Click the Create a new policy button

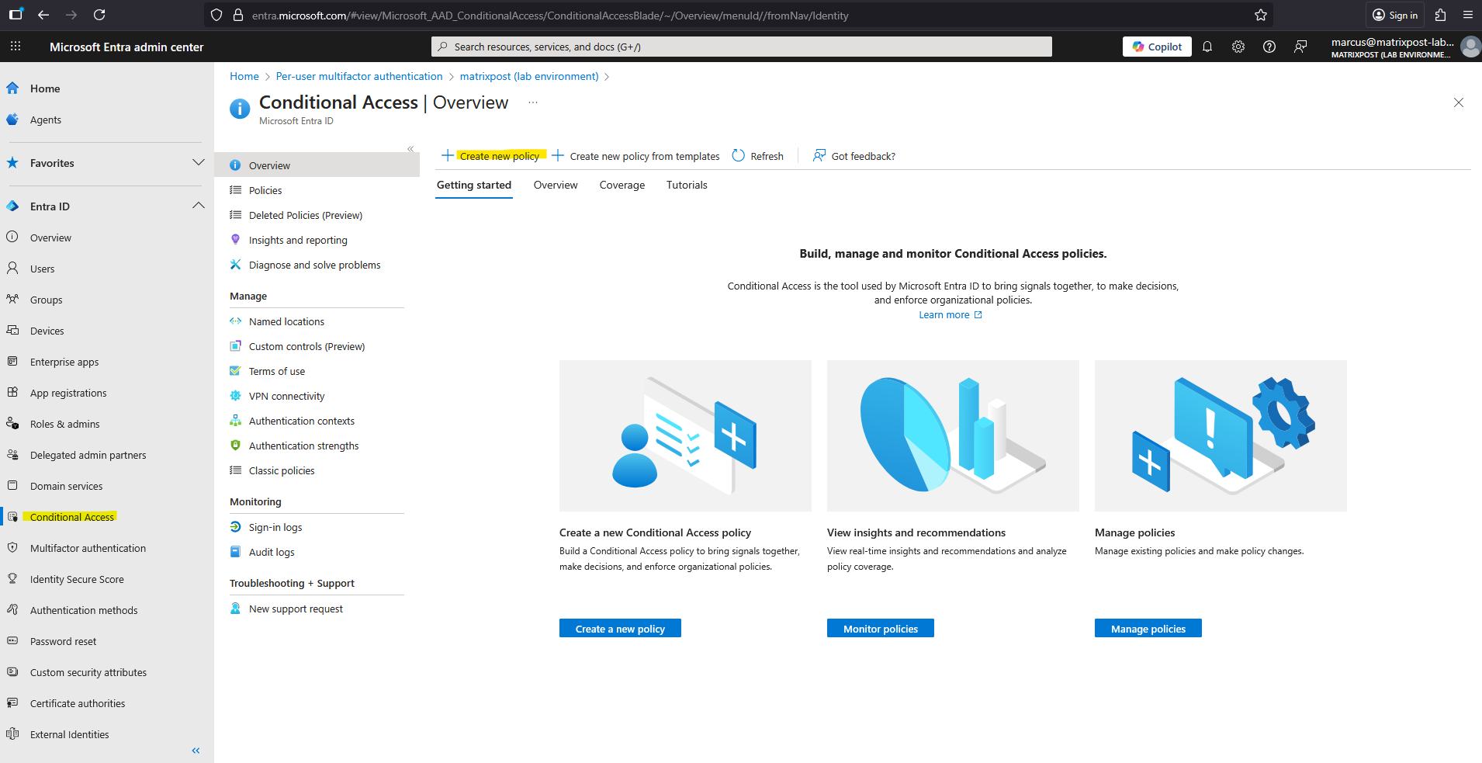point(620,628)
